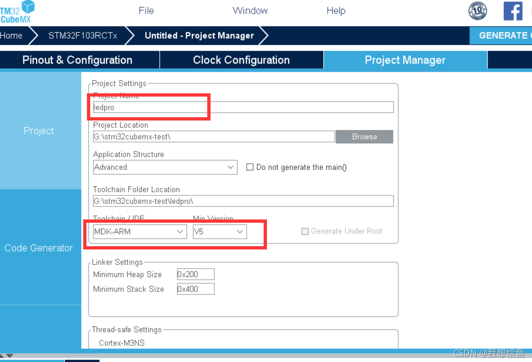Toggle Do not generate the main() checkbox

pyautogui.click(x=250, y=167)
